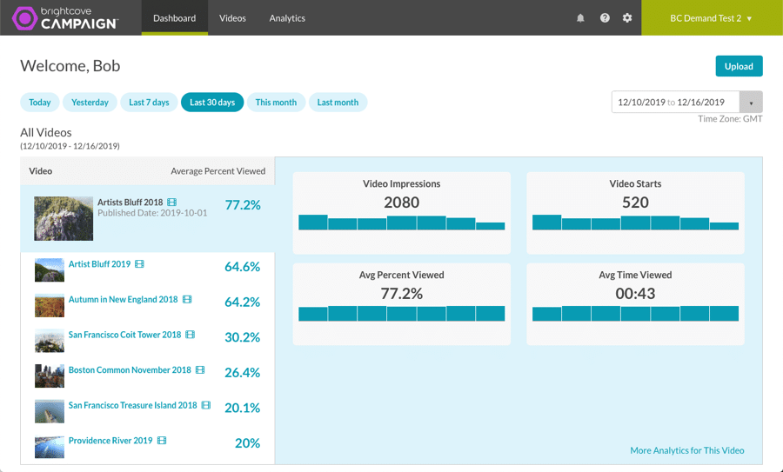Open the settings gear icon
Screen dimensions: 783x472
(x=627, y=18)
